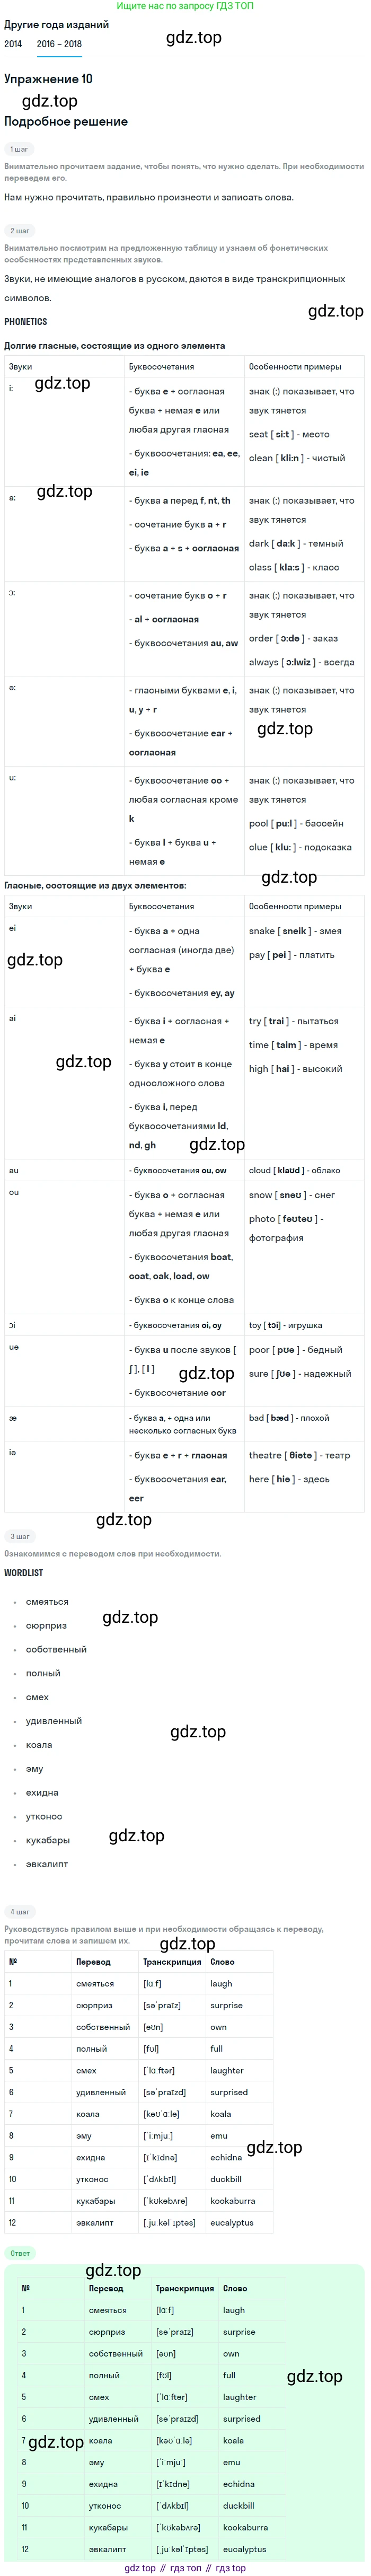Click the '2 шаг' step badge
Screen dimensions: 371x2576
(x=19, y=231)
